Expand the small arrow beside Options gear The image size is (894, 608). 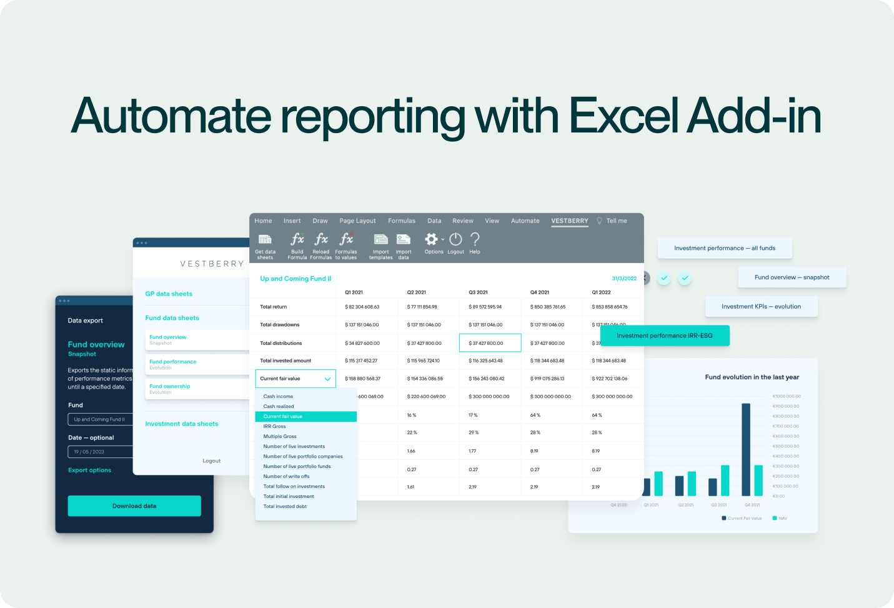443,239
